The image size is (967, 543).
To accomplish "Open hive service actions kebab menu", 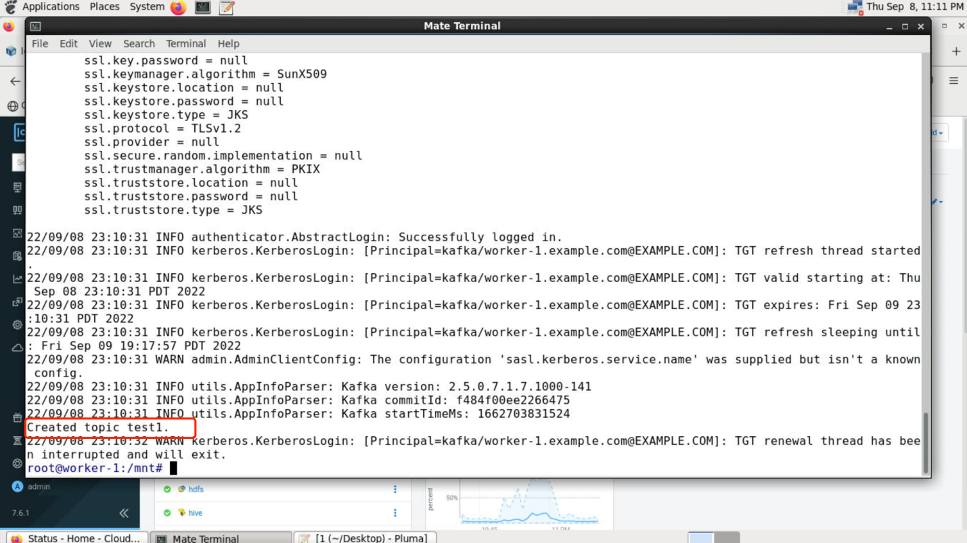I will (395, 513).
